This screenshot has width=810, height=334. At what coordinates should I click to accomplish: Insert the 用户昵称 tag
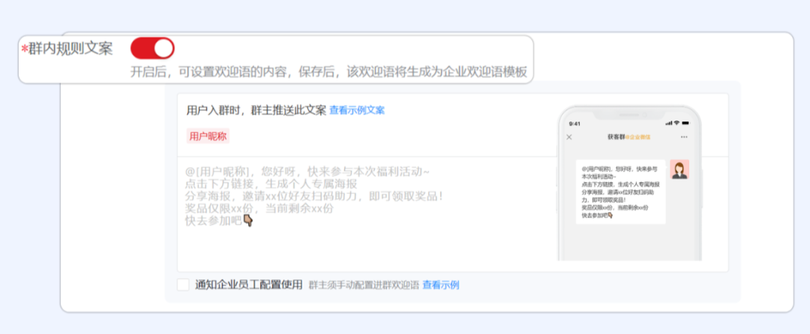pyautogui.click(x=208, y=136)
